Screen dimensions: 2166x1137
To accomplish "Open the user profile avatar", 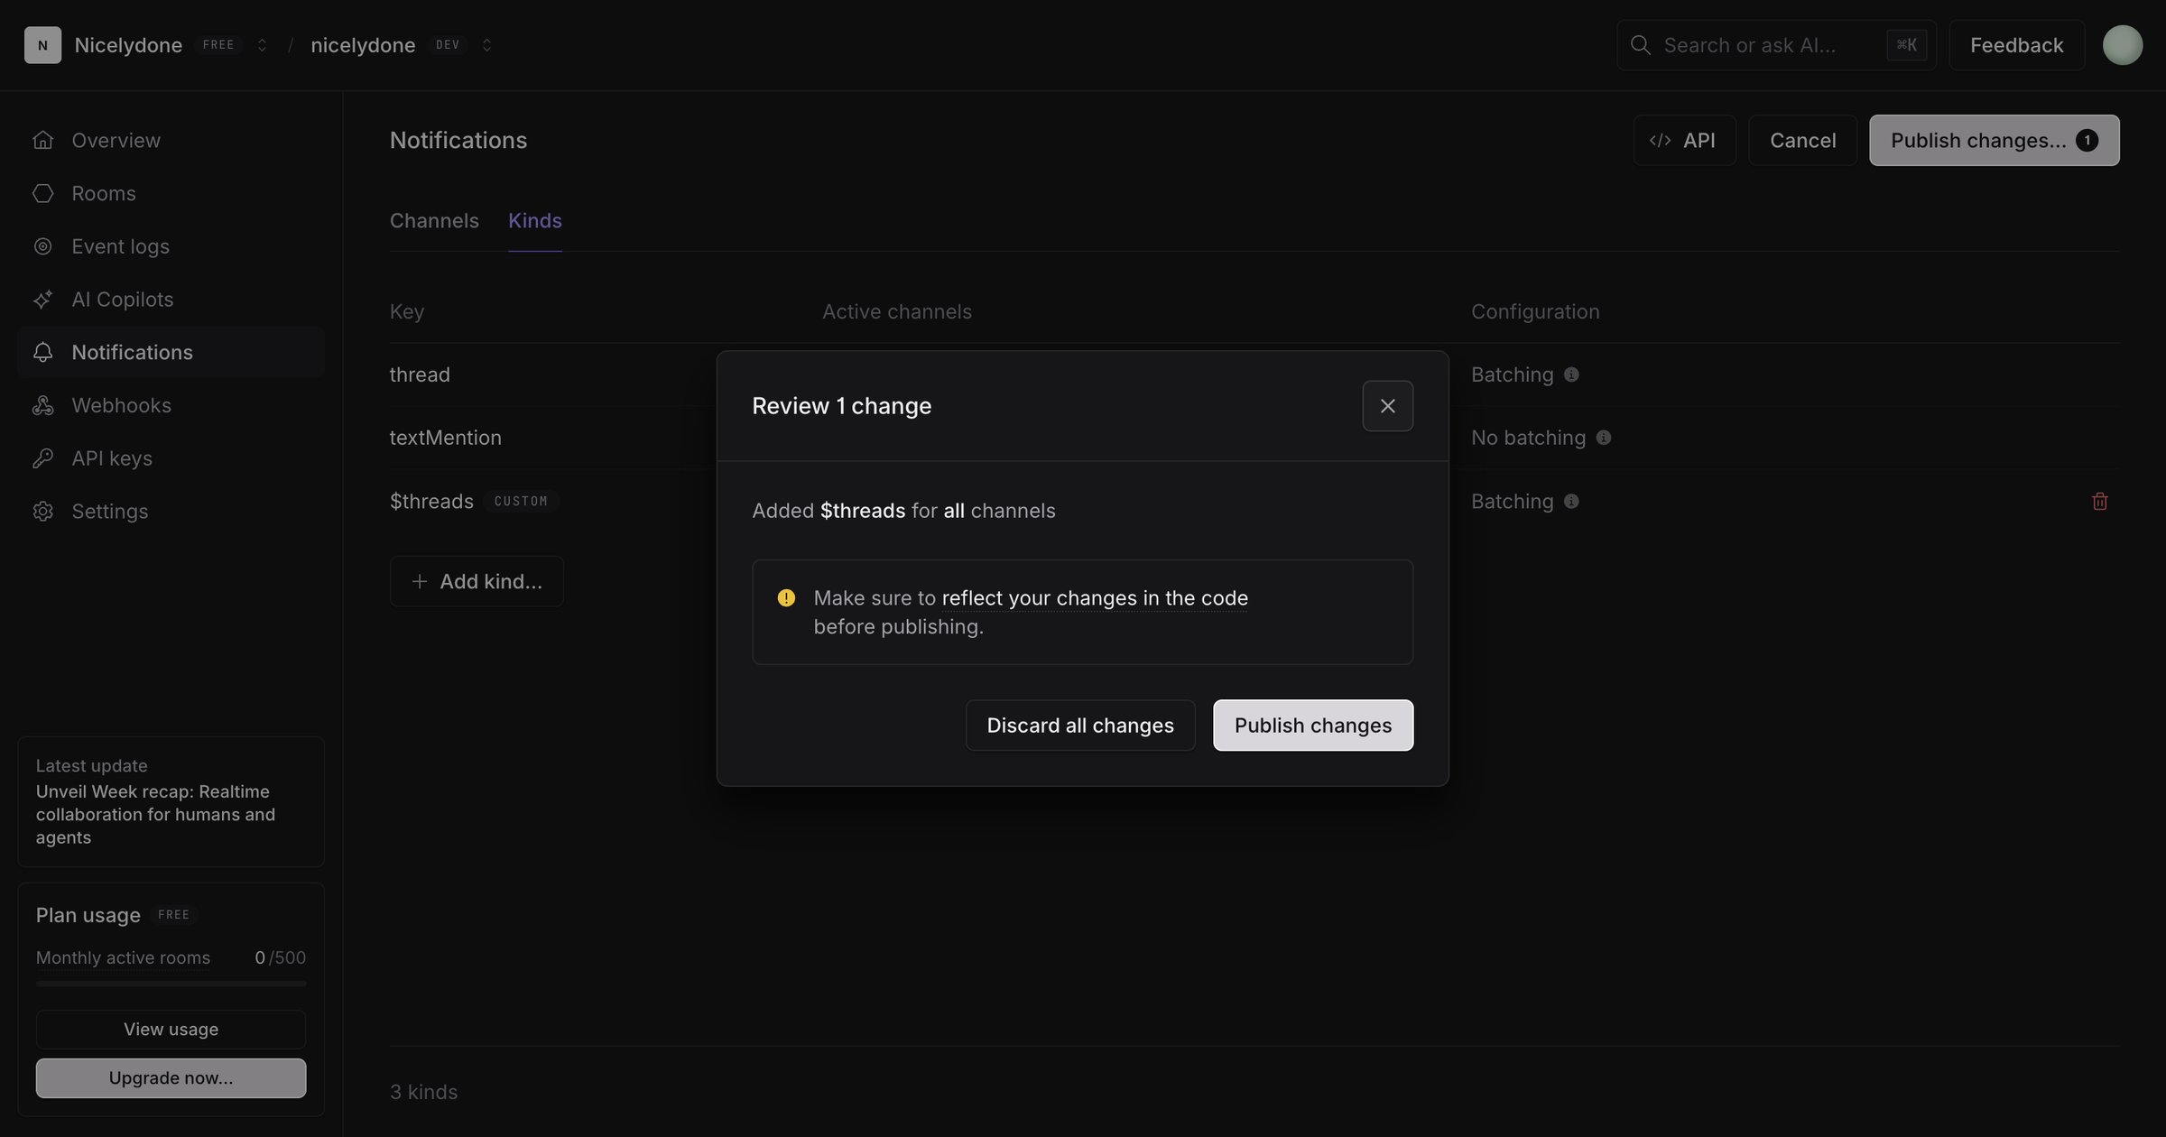I will tap(2123, 45).
